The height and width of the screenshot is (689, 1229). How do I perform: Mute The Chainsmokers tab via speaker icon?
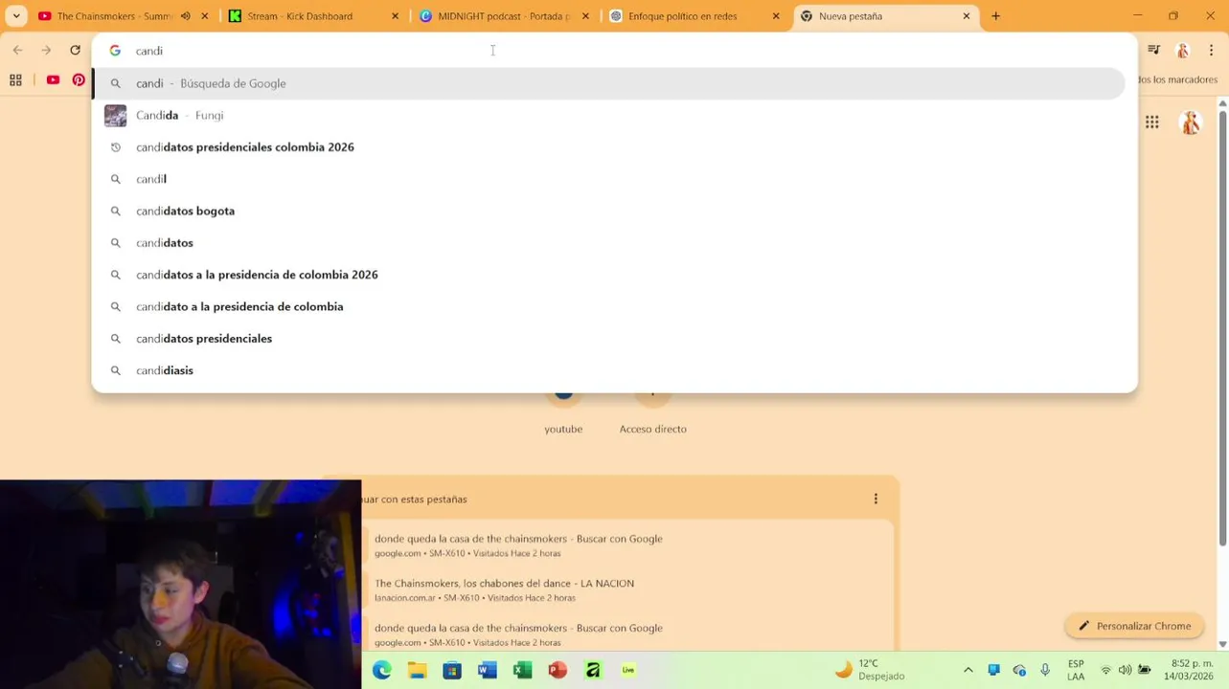point(186,16)
